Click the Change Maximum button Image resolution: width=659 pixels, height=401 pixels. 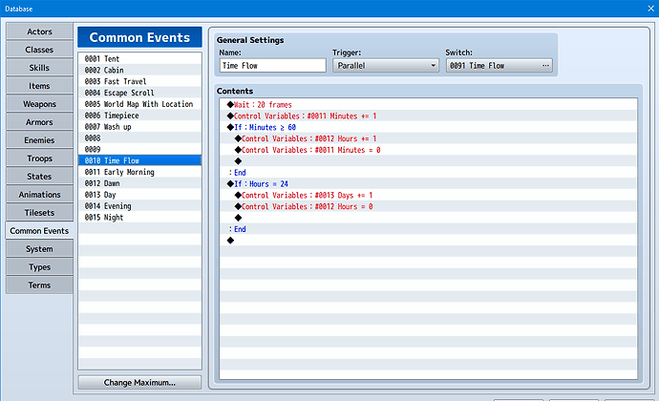pos(139,383)
